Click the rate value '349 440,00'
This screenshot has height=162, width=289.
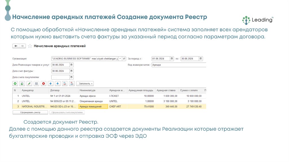click(171, 106)
